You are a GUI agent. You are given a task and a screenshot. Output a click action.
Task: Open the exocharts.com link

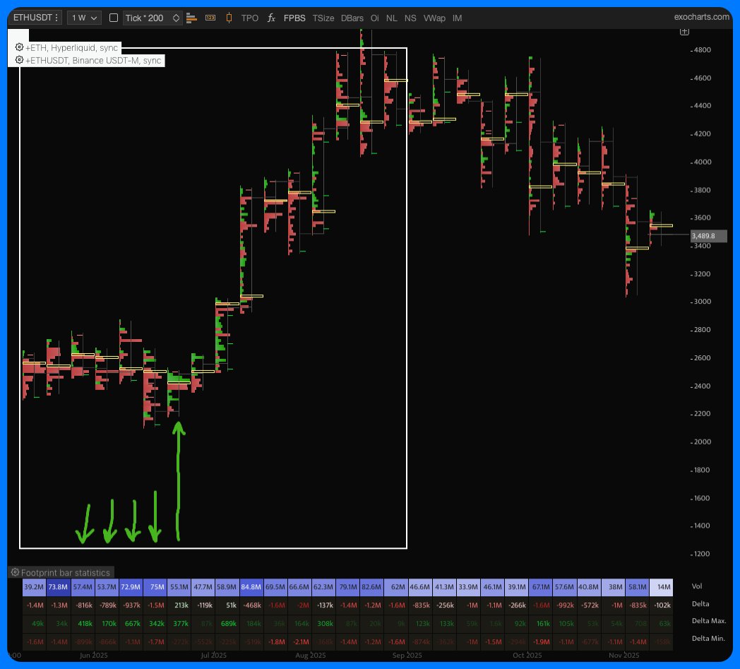(x=702, y=16)
